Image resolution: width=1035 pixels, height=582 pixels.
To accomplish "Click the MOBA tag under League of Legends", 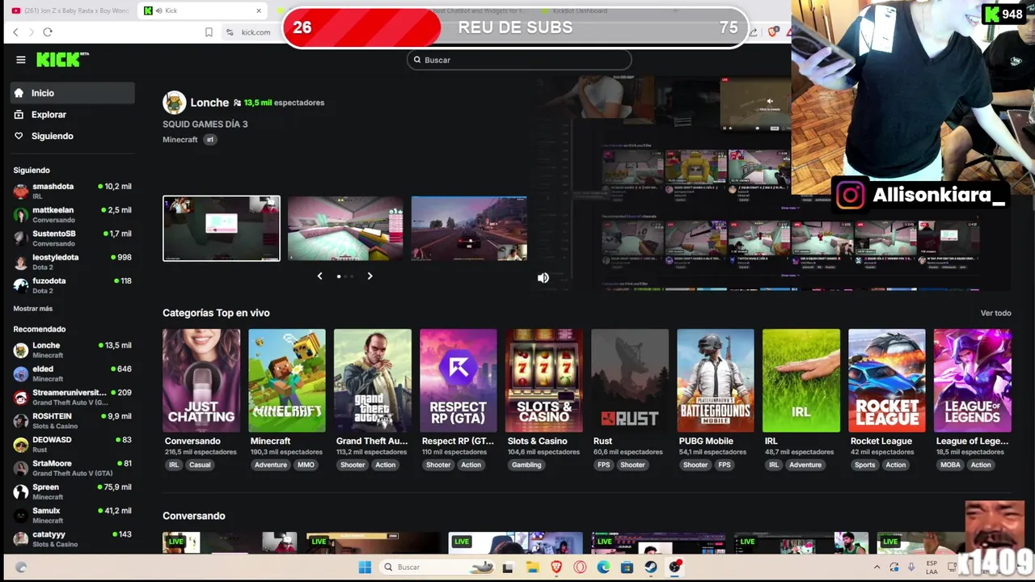I will (x=951, y=465).
